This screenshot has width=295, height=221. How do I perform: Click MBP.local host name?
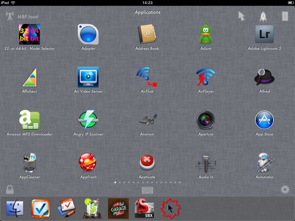tap(28, 17)
